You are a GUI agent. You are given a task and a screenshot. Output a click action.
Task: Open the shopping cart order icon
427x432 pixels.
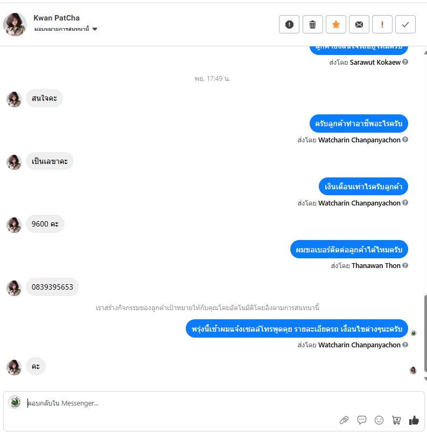[396, 420]
